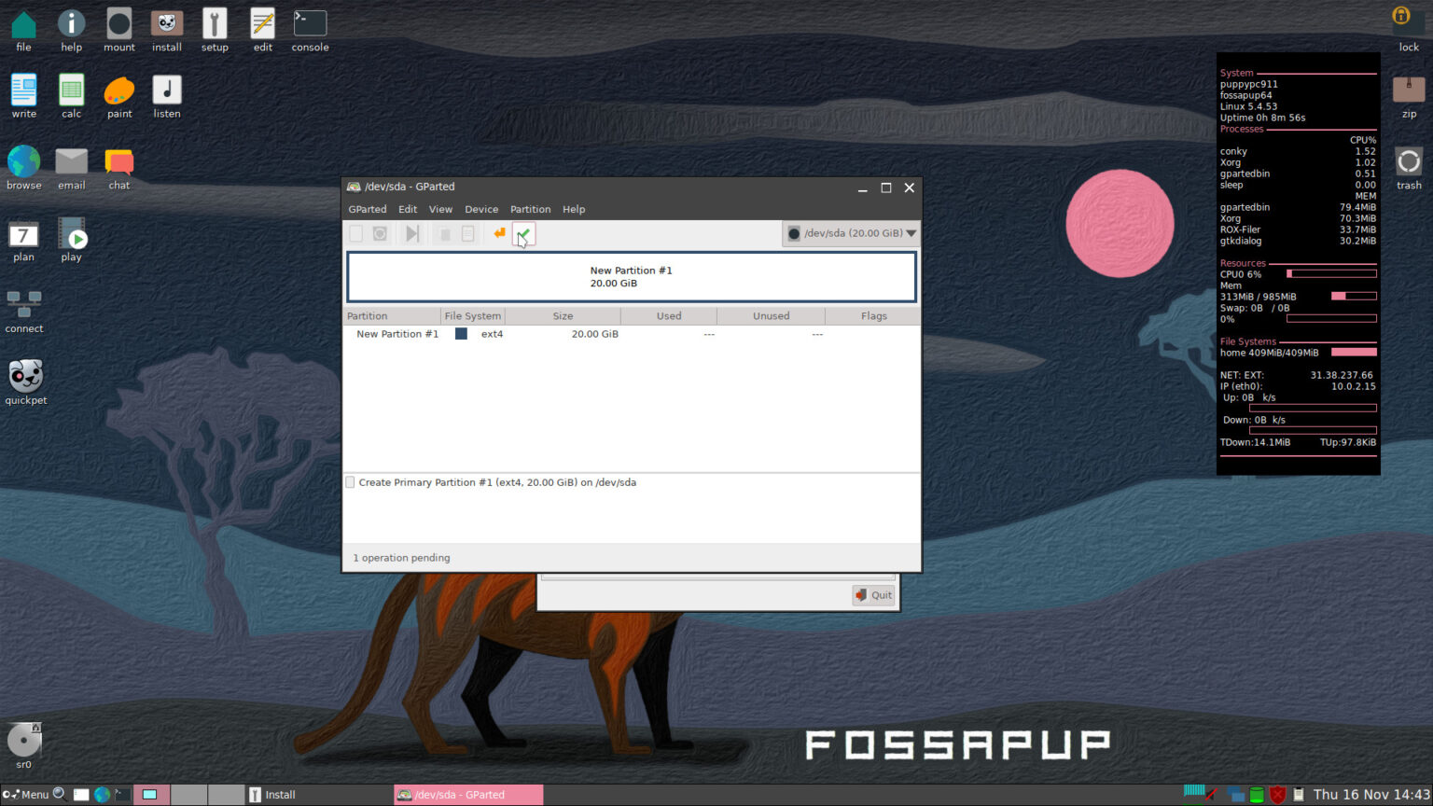Click the radio button beside /dev/sda device
Screen dimensions: 1433x806
[794, 233]
